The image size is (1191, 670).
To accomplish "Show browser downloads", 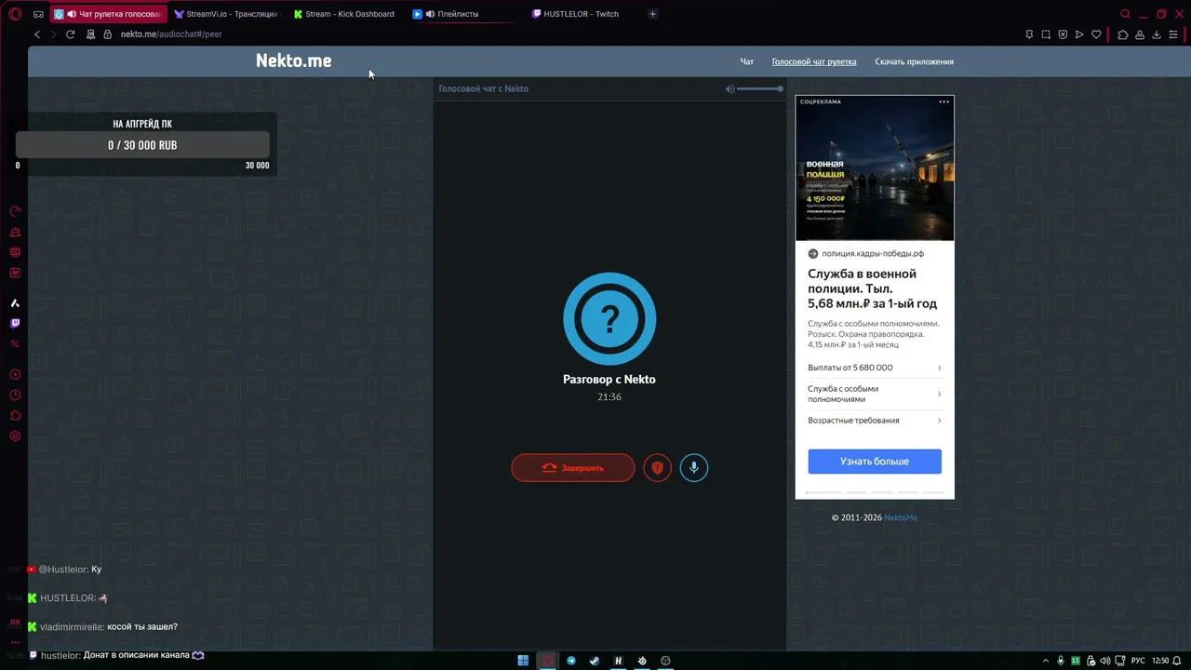I will [x=1157, y=34].
